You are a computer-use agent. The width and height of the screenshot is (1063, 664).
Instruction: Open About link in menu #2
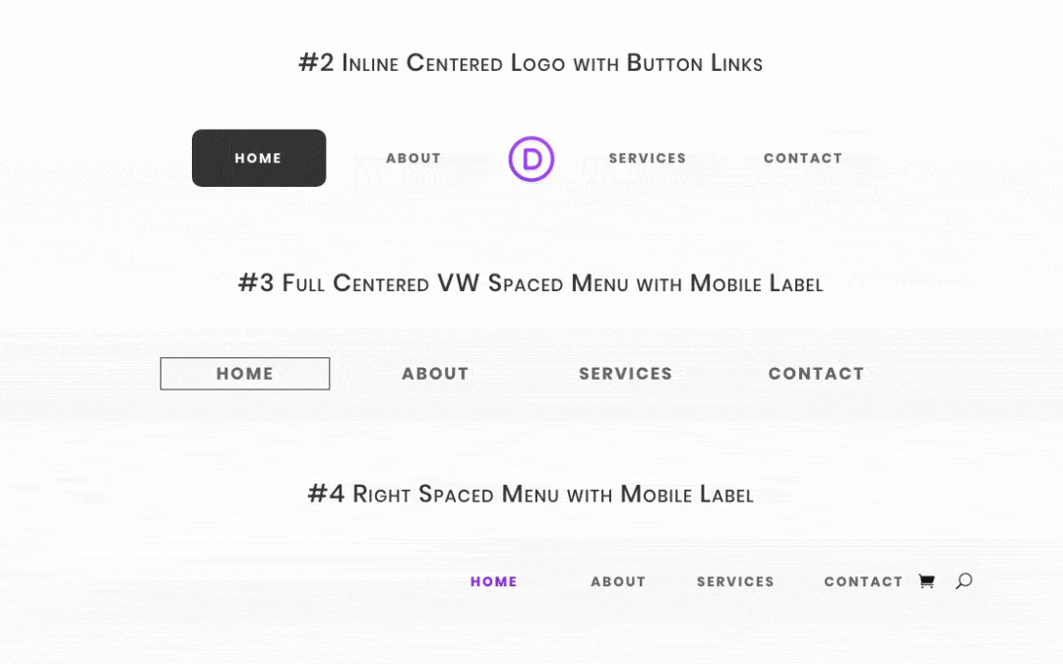coord(413,157)
